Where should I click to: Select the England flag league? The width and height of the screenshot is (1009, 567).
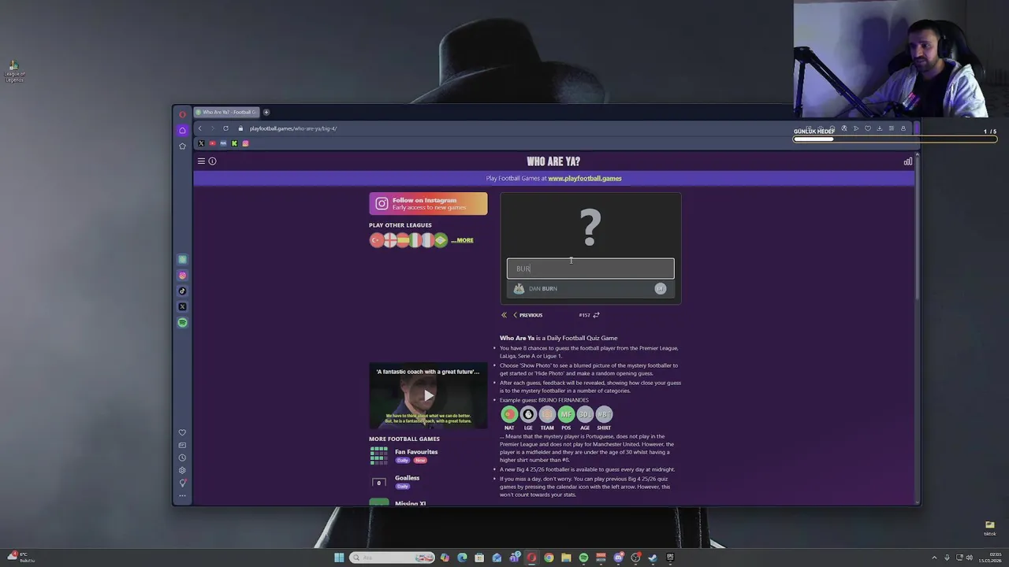tap(389, 240)
